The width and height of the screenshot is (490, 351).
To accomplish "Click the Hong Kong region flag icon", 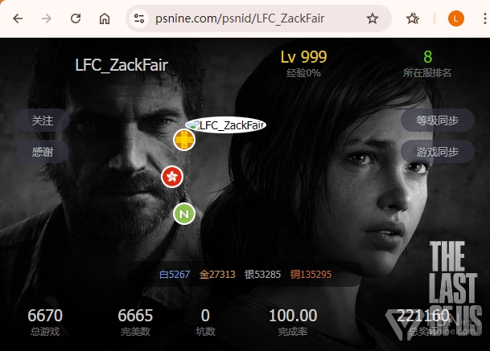I will (x=172, y=177).
